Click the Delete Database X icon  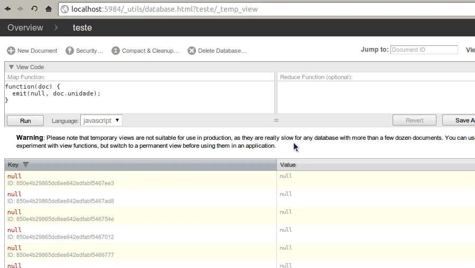(x=192, y=51)
